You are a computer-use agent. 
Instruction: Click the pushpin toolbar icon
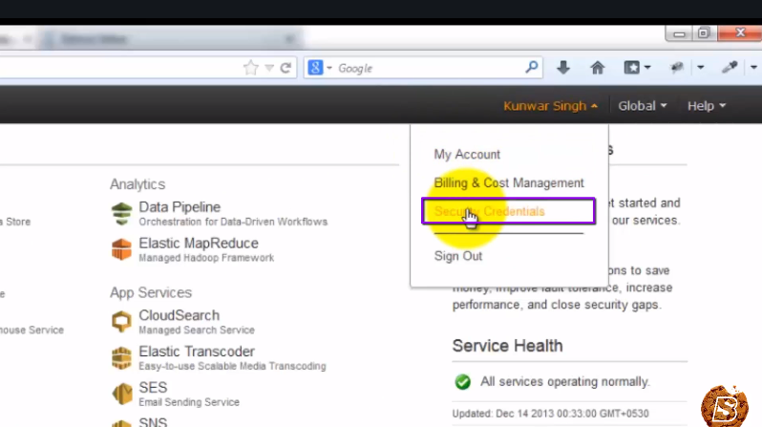point(676,67)
